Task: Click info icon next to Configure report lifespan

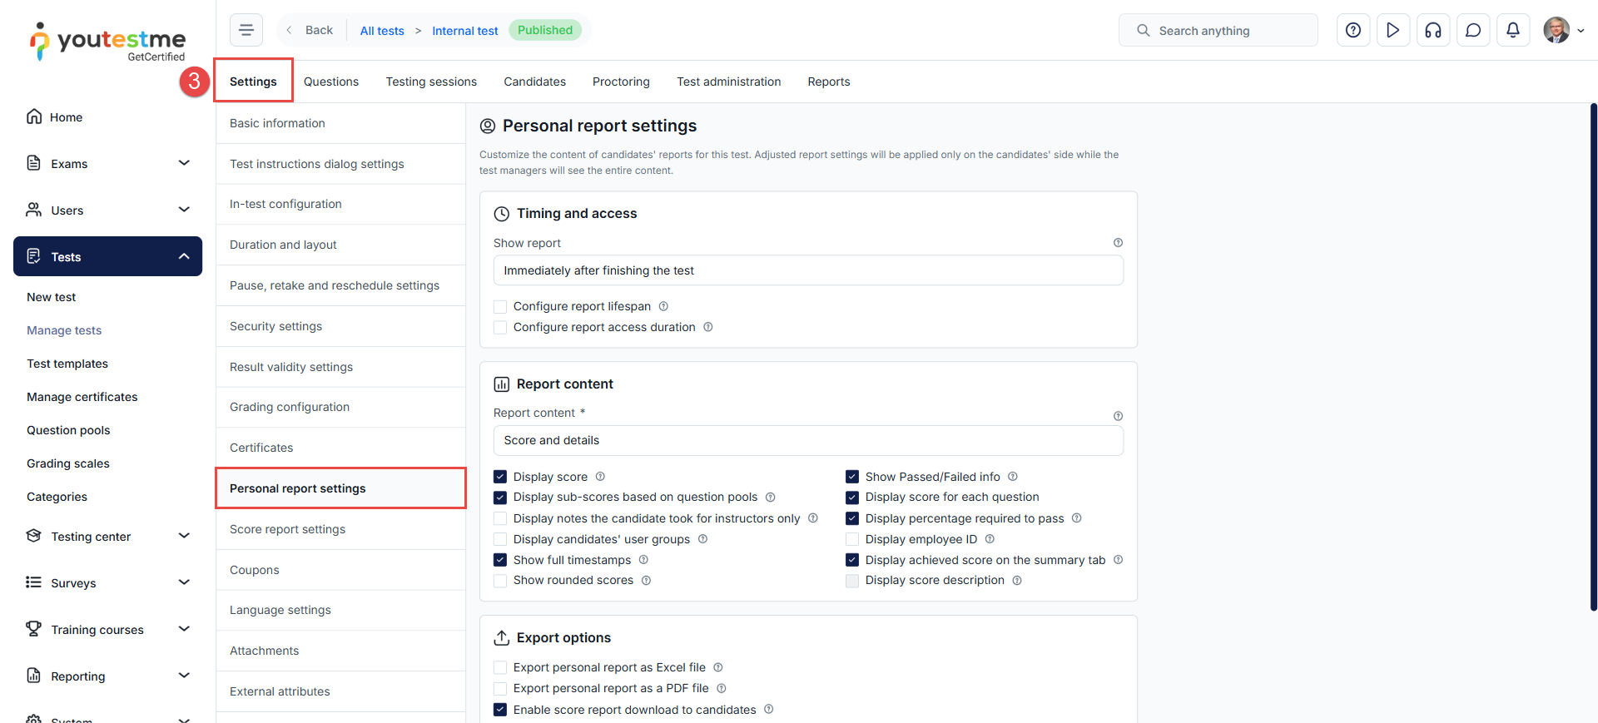Action: tap(663, 306)
